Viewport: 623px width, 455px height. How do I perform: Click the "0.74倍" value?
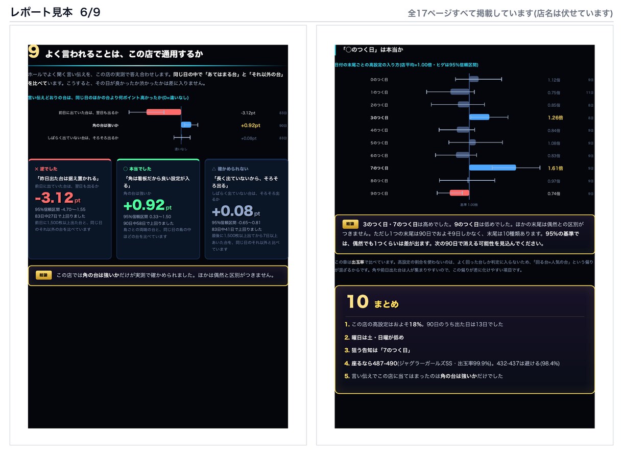coord(555,194)
